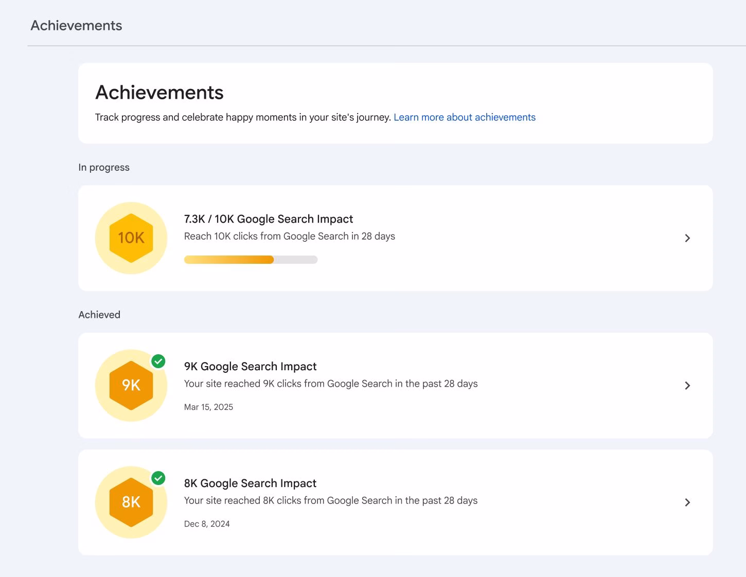Open the Learn more about achievements link
The image size is (746, 577).
(464, 117)
